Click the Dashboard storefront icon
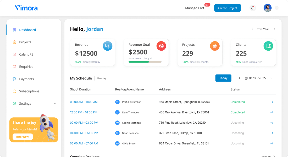The image size is (288, 157). pyautogui.click(x=14, y=30)
